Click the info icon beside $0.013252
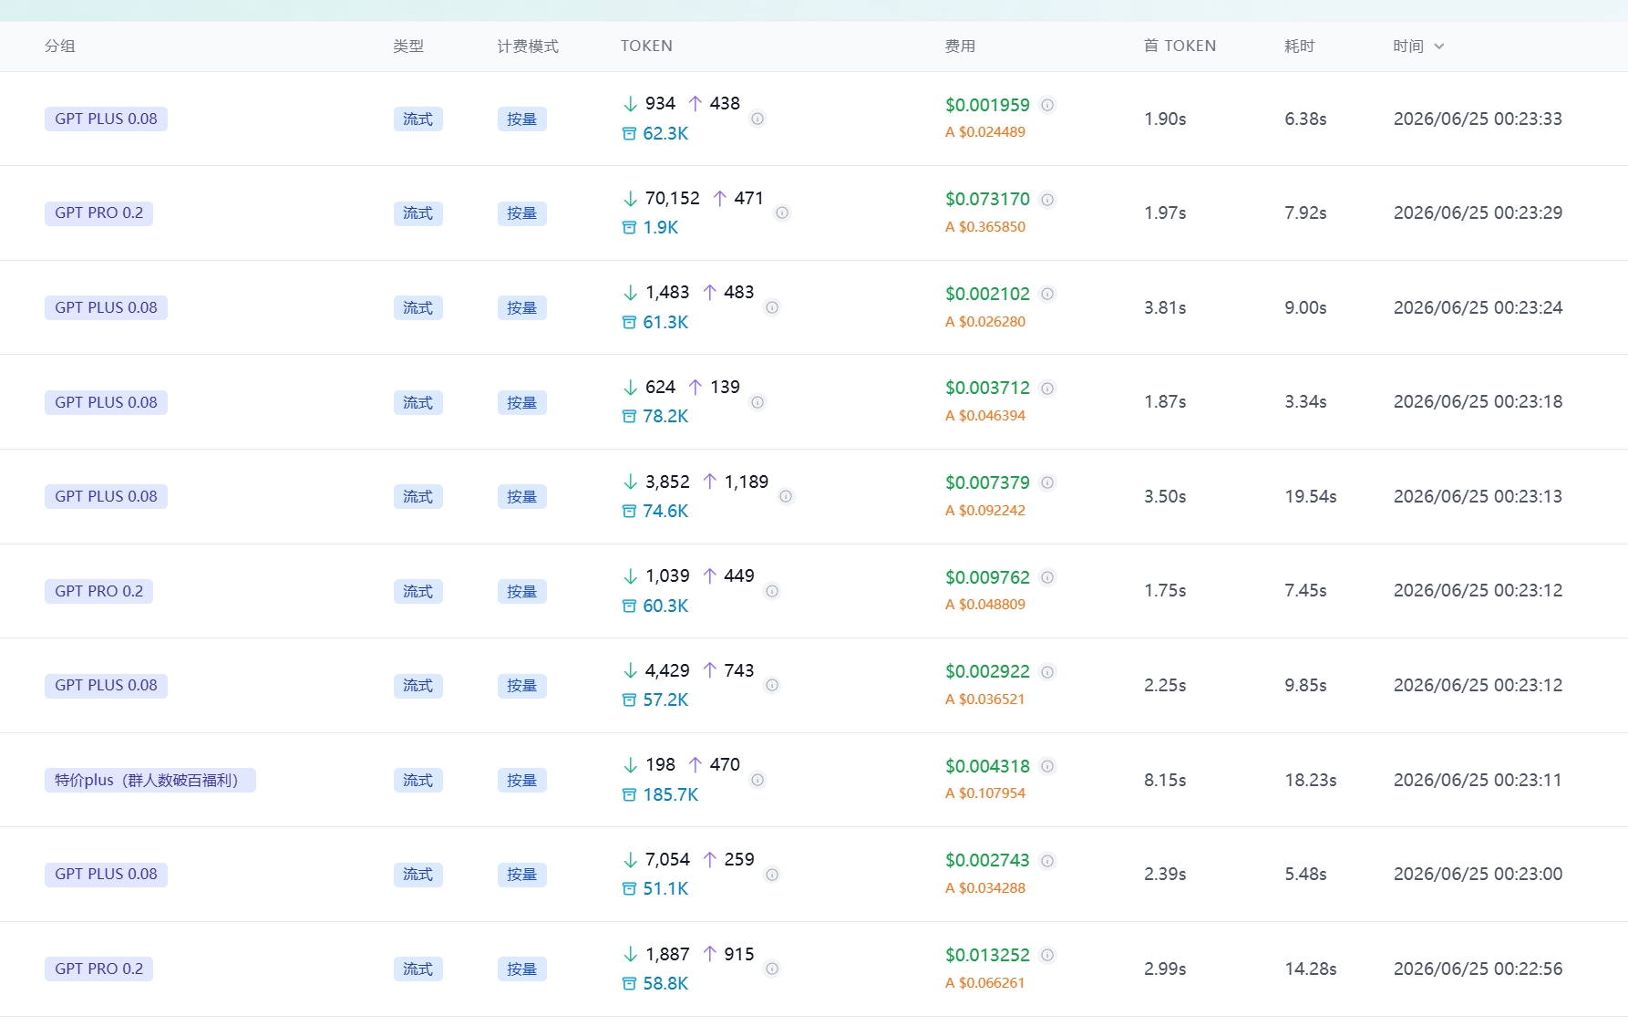The height and width of the screenshot is (1026, 1628). [1047, 955]
